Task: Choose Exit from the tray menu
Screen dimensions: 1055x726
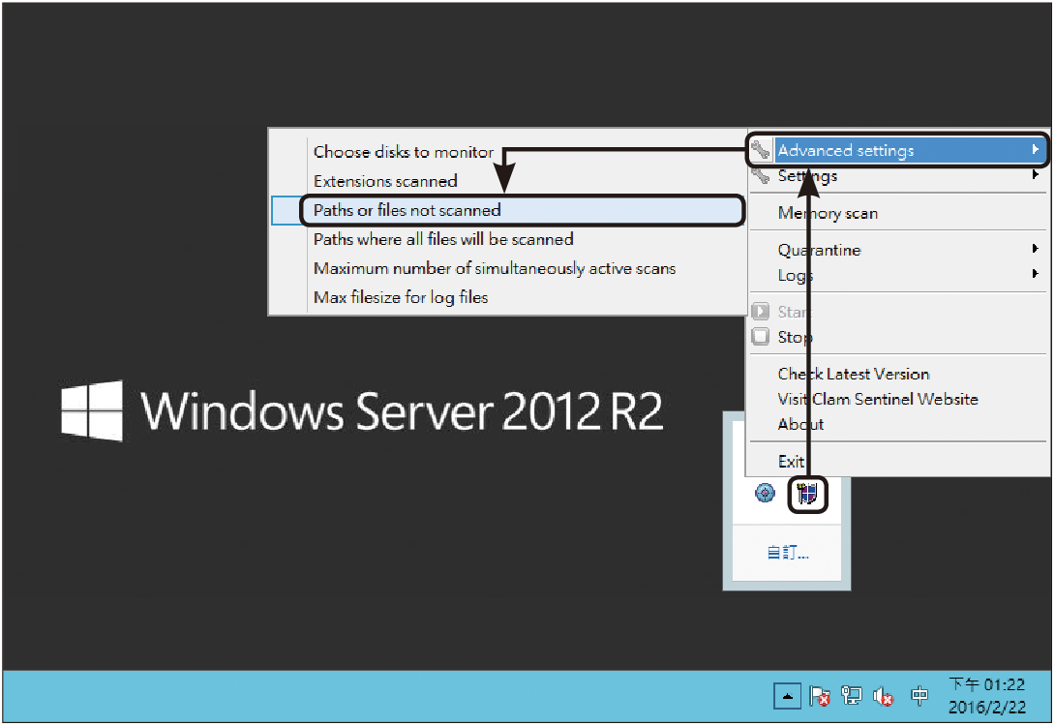Action: [898, 461]
